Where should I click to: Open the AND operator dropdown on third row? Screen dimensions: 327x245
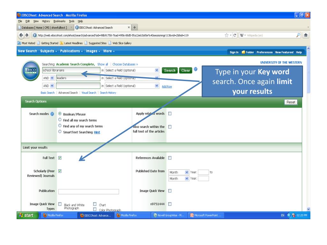point(48,86)
